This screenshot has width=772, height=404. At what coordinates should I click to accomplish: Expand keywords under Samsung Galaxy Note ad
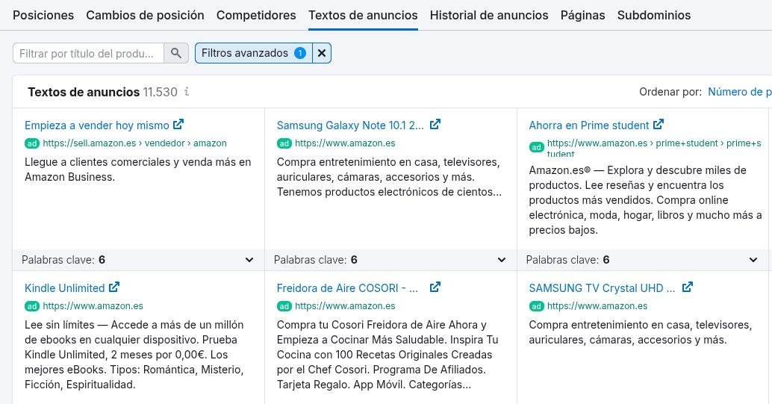(x=502, y=260)
